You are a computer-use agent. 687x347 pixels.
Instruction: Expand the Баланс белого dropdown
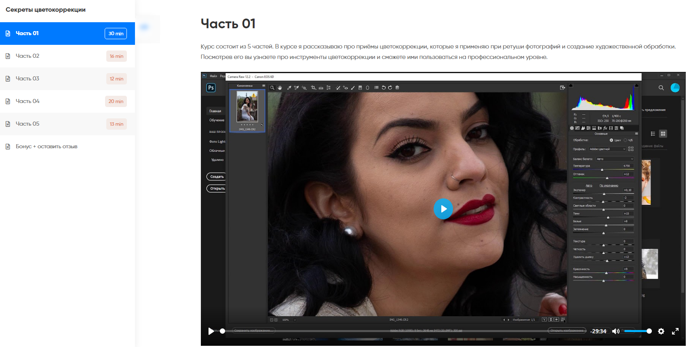(x=615, y=159)
